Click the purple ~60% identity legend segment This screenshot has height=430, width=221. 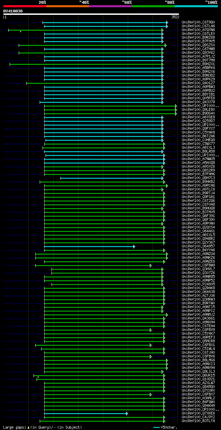[110, 6]
